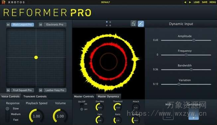Click the Dry/Wet knob

pos(100,107)
